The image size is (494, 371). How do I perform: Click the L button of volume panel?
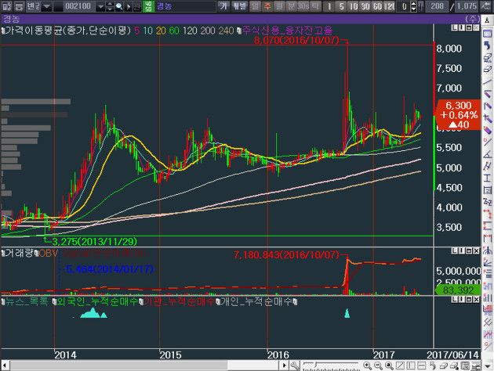click(454, 250)
